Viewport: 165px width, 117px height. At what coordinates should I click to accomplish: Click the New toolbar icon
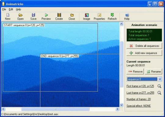8,15
